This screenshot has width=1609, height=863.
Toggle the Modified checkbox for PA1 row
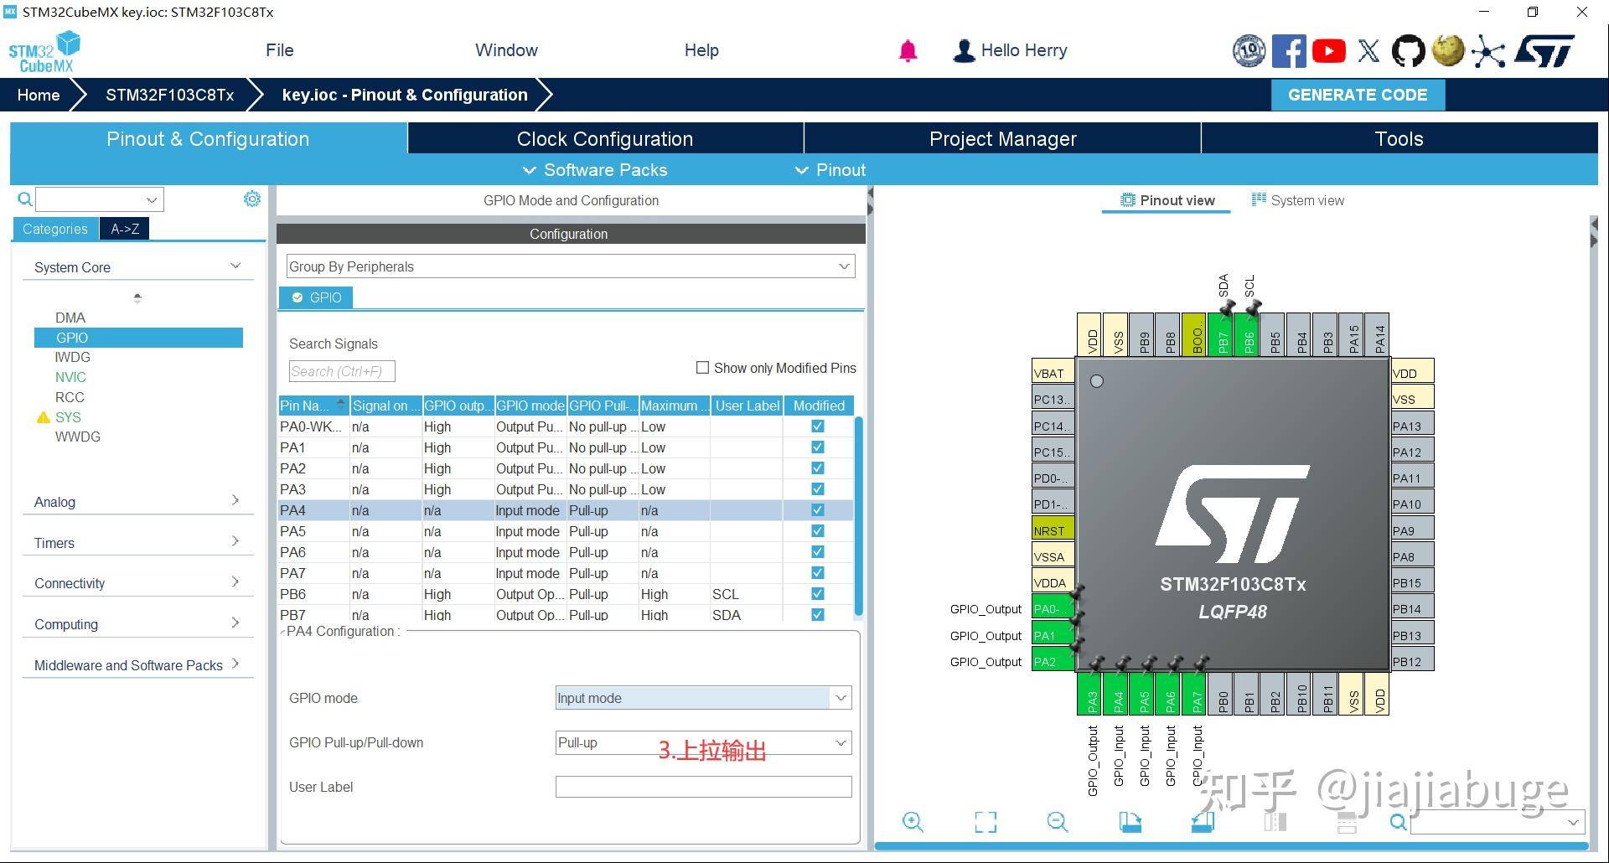(x=818, y=447)
